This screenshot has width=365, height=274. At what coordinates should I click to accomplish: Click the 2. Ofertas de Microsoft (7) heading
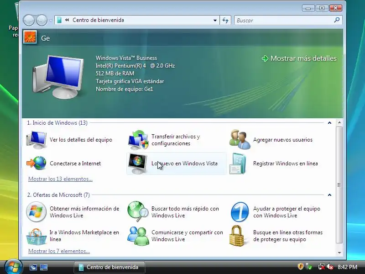(x=58, y=195)
